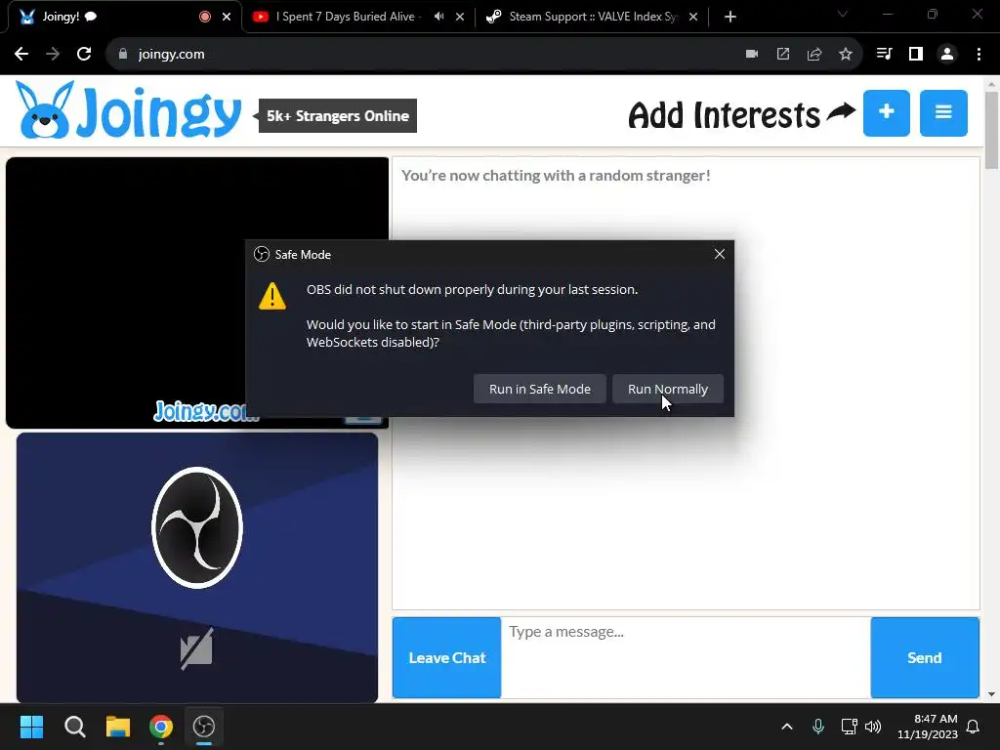Click Run Normally in Safe Mode dialog

pos(667,389)
